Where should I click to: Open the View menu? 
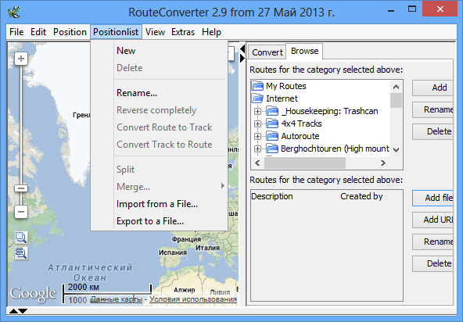pyautogui.click(x=155, y=32)
